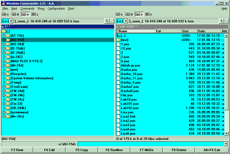This screenshot has height=154, width=230.
Task: Expand the [Мт-24з] tree node
Action: coord(4,116)
